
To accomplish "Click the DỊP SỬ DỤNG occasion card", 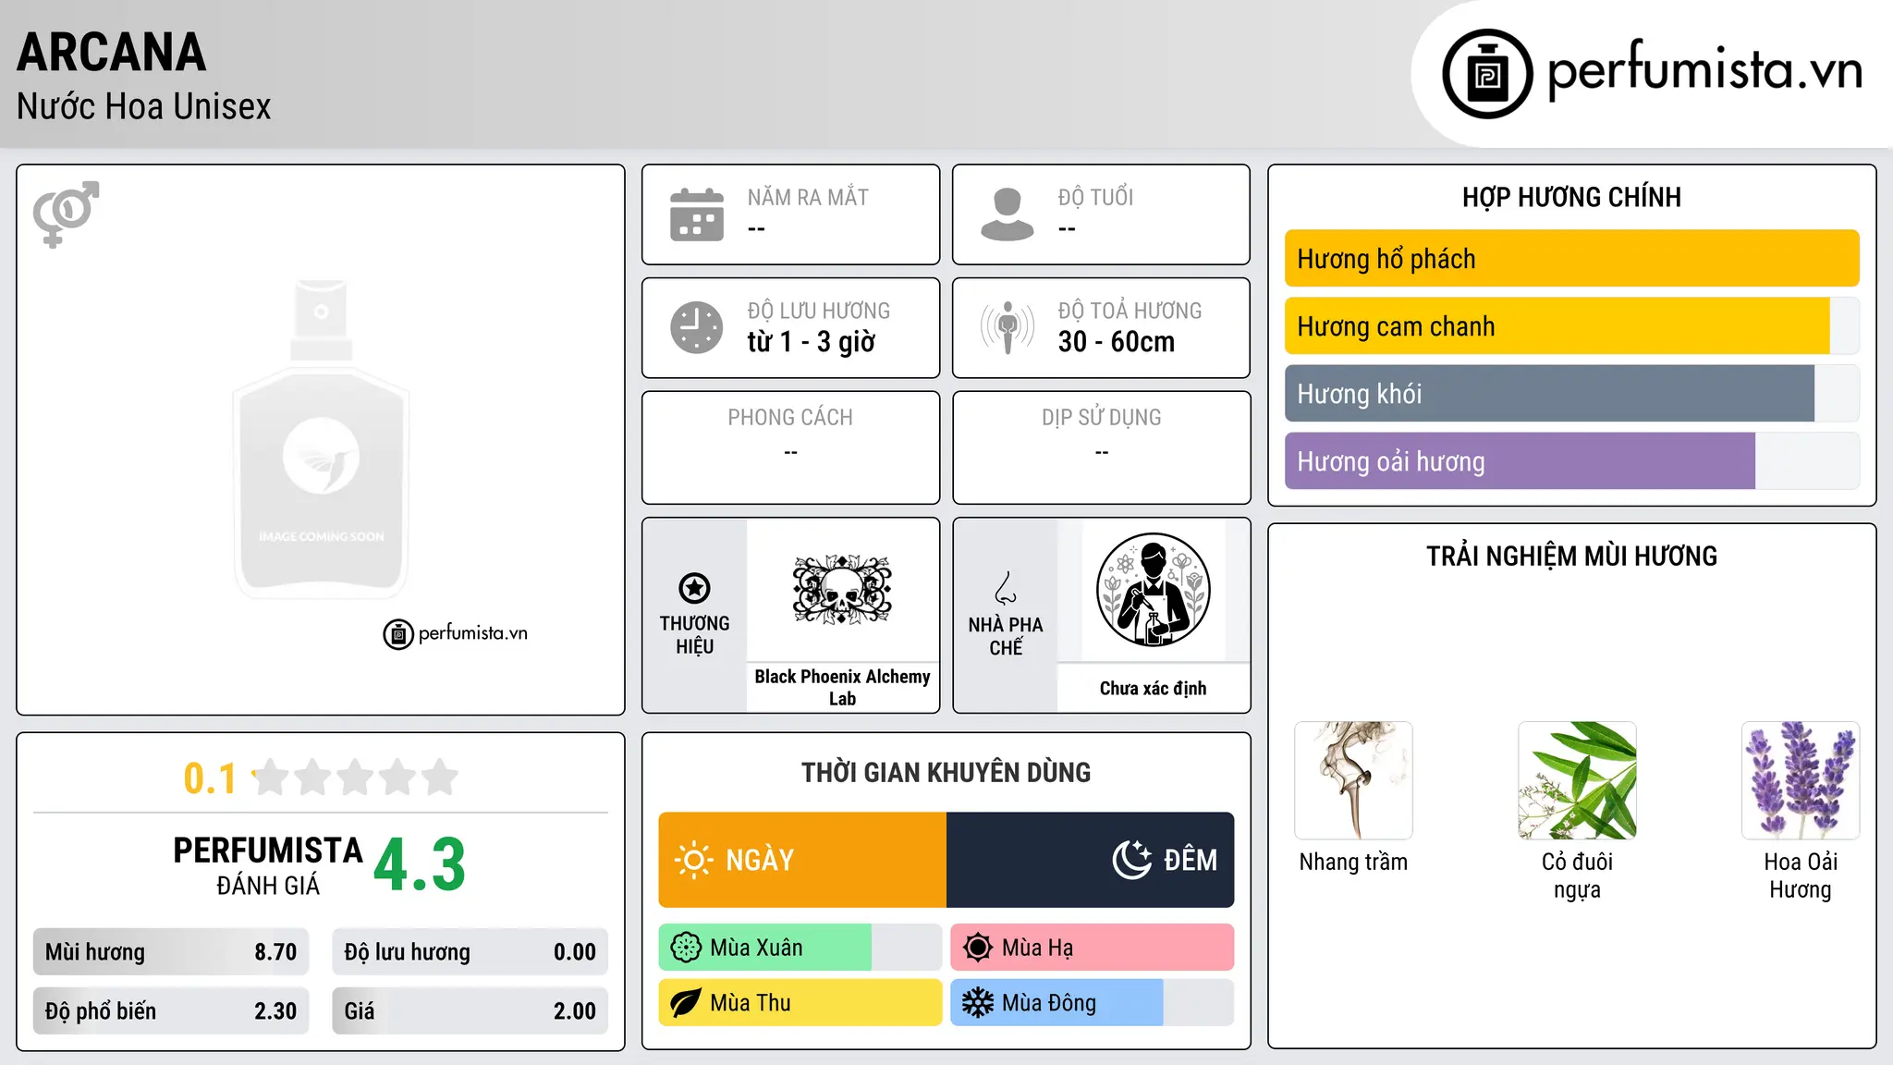I will point(1101,447).
